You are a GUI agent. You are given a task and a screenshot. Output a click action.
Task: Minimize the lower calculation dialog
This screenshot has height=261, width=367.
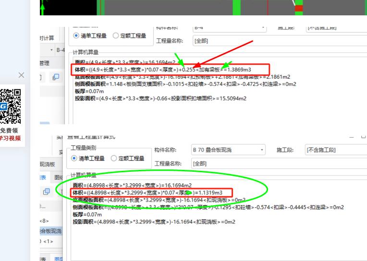click(x=352, y=137)
